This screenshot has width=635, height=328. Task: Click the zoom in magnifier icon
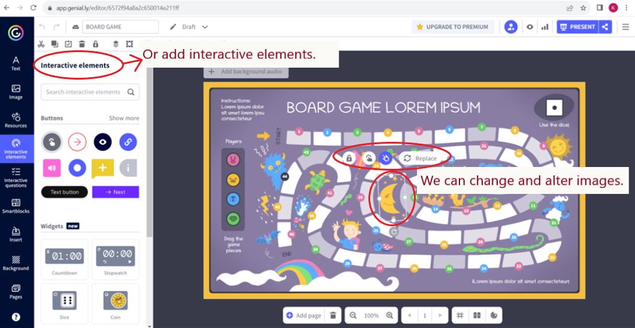coord(390,315)
